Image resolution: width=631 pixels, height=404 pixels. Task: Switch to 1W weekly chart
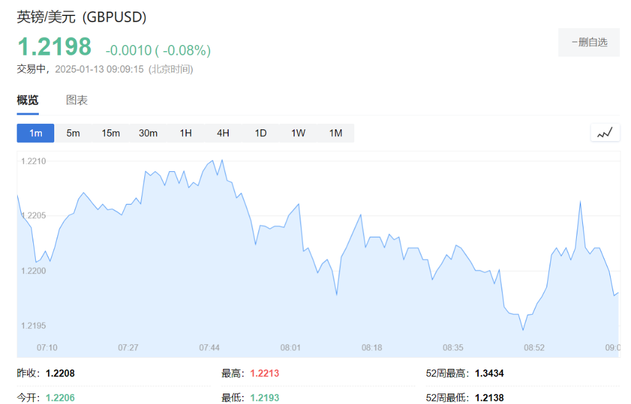coord(298,133)
